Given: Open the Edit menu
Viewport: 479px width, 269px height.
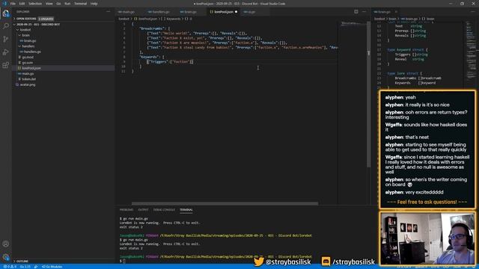Looking at the screenshot, I should click(x=22, y=4).
